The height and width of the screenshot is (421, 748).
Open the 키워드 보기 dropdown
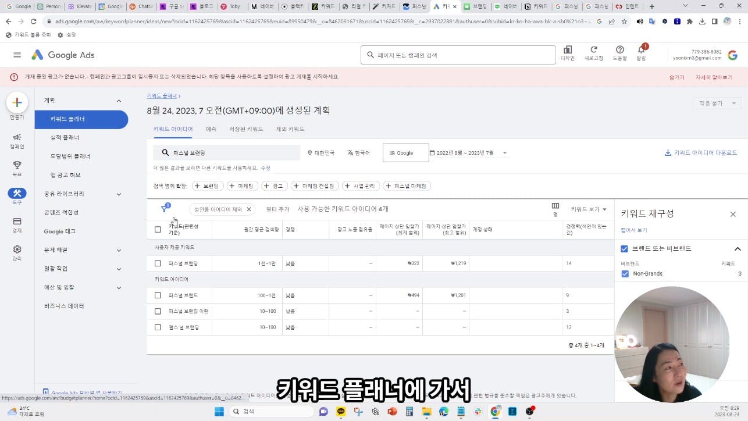click(x=589, y=209)
